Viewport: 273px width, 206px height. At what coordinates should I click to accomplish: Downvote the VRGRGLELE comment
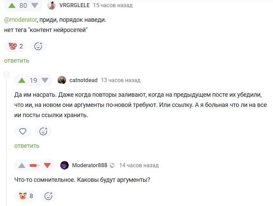pos(35,5)
